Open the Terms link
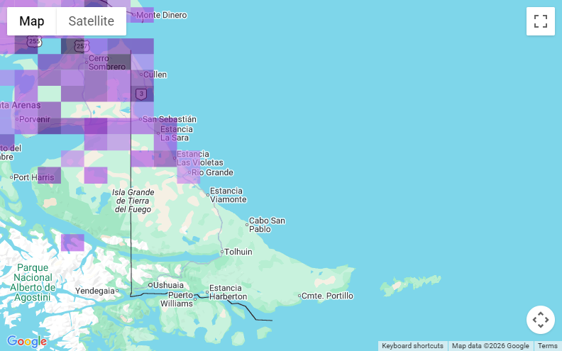This screenshot has width=562, height=351. (547, 346)
